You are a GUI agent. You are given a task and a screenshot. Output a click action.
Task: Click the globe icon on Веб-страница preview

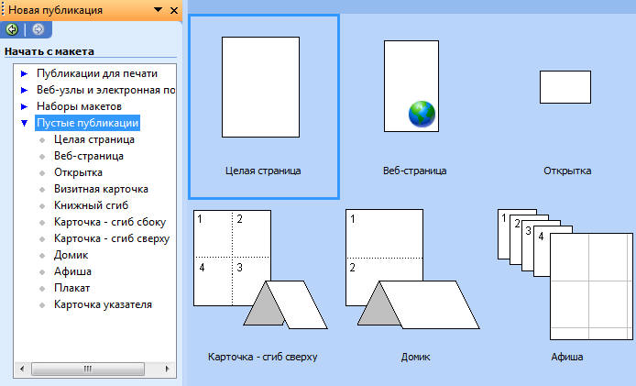tap(422, 114)
